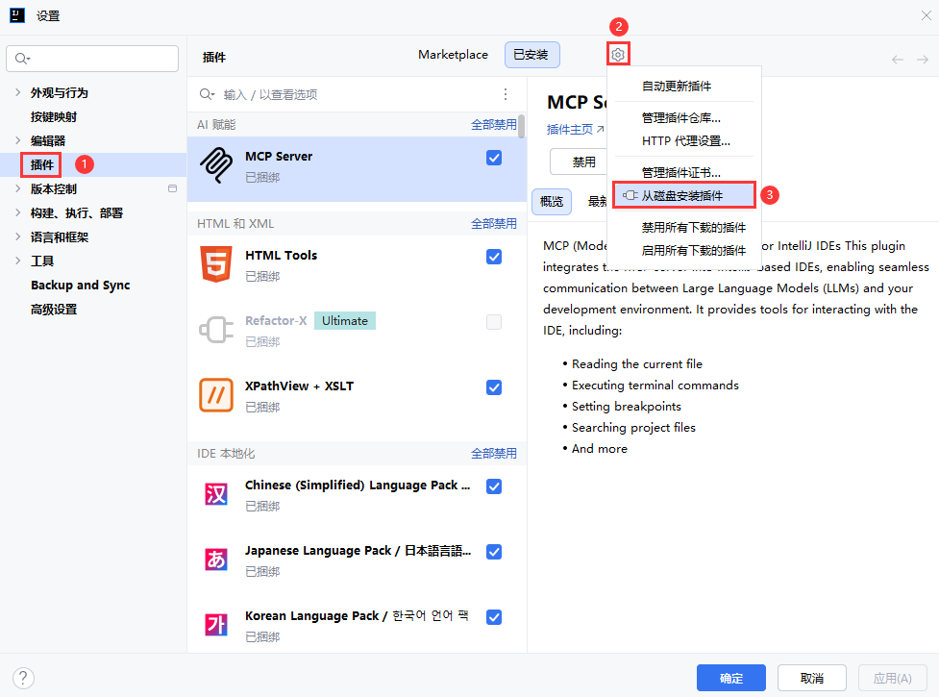Expand the 工具 tree node
939x697 pixels.
click(x=18, y=261)
